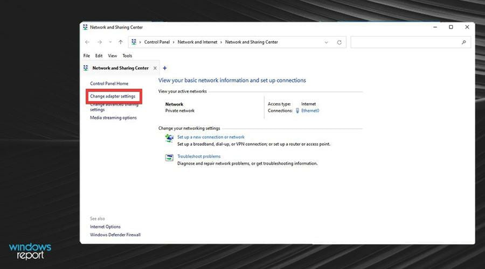
Task: Open the View menu
Action: [x=112, y=55]
